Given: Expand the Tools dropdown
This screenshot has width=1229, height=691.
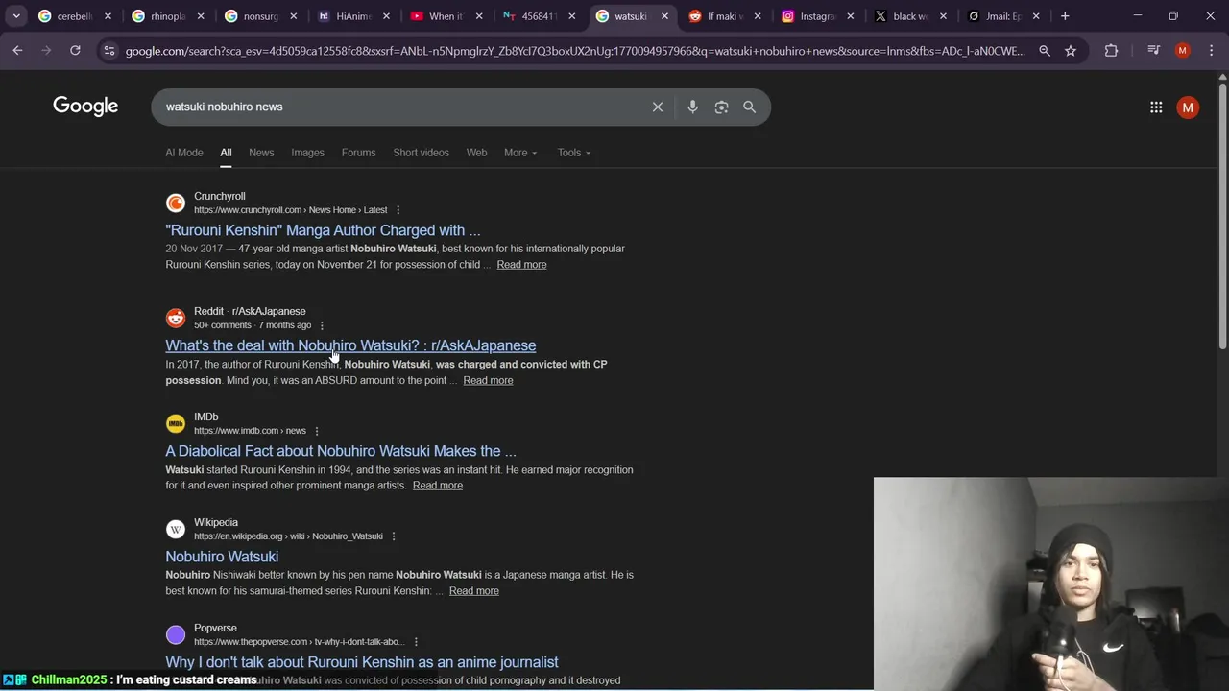Looking at the screenshot, I should [x=574, y=153].
